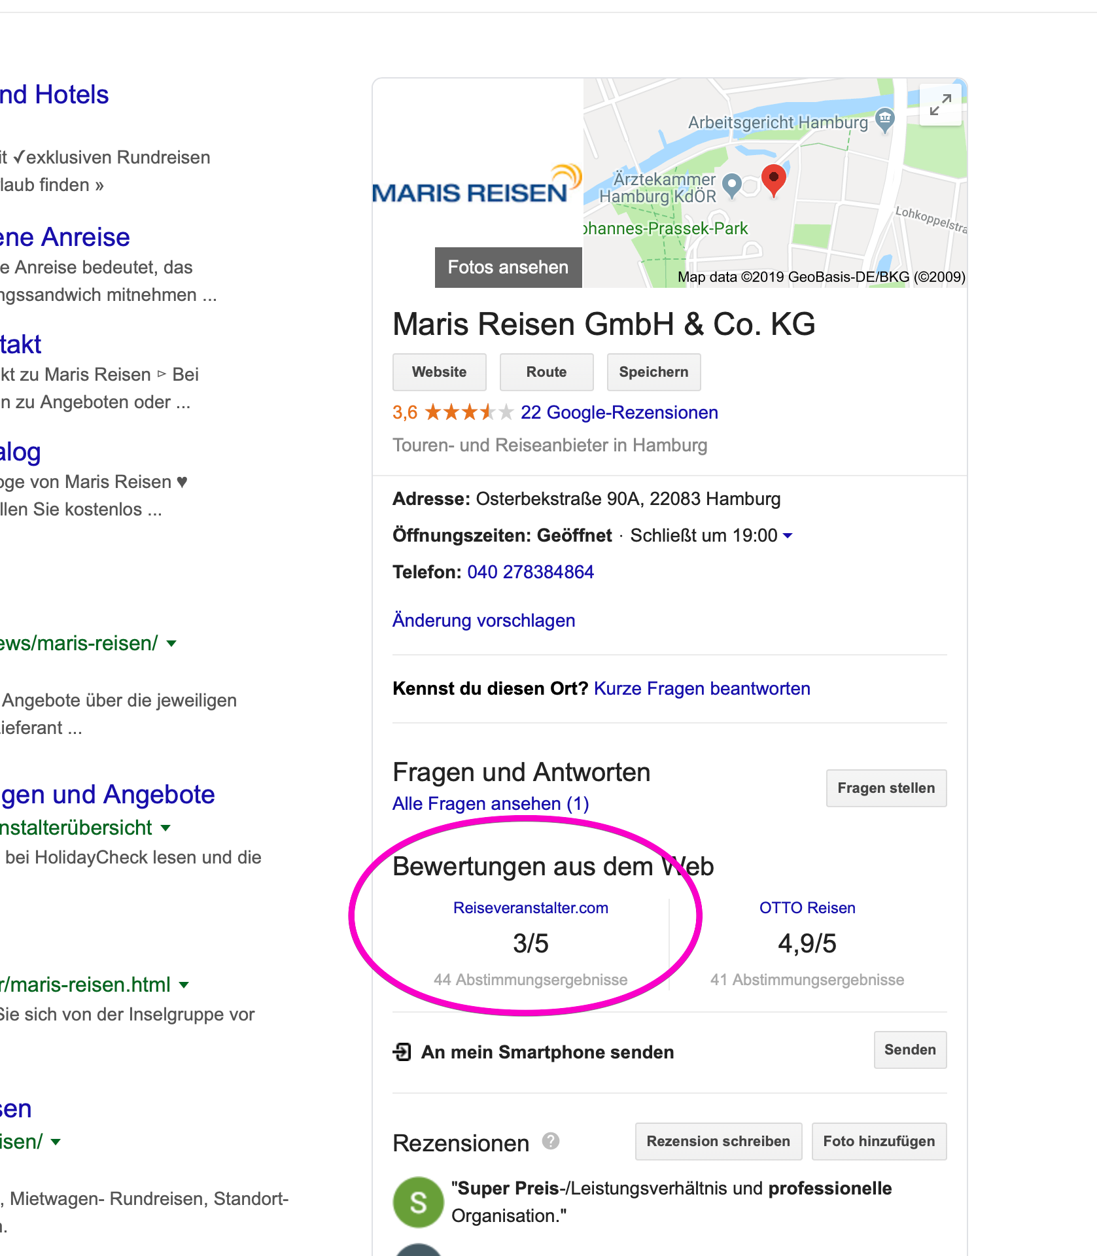Screen dimensions: 1097x1256
Task: Open the Maris Reisen logo image
Action: pyautogui.click(x=477, y=184)
